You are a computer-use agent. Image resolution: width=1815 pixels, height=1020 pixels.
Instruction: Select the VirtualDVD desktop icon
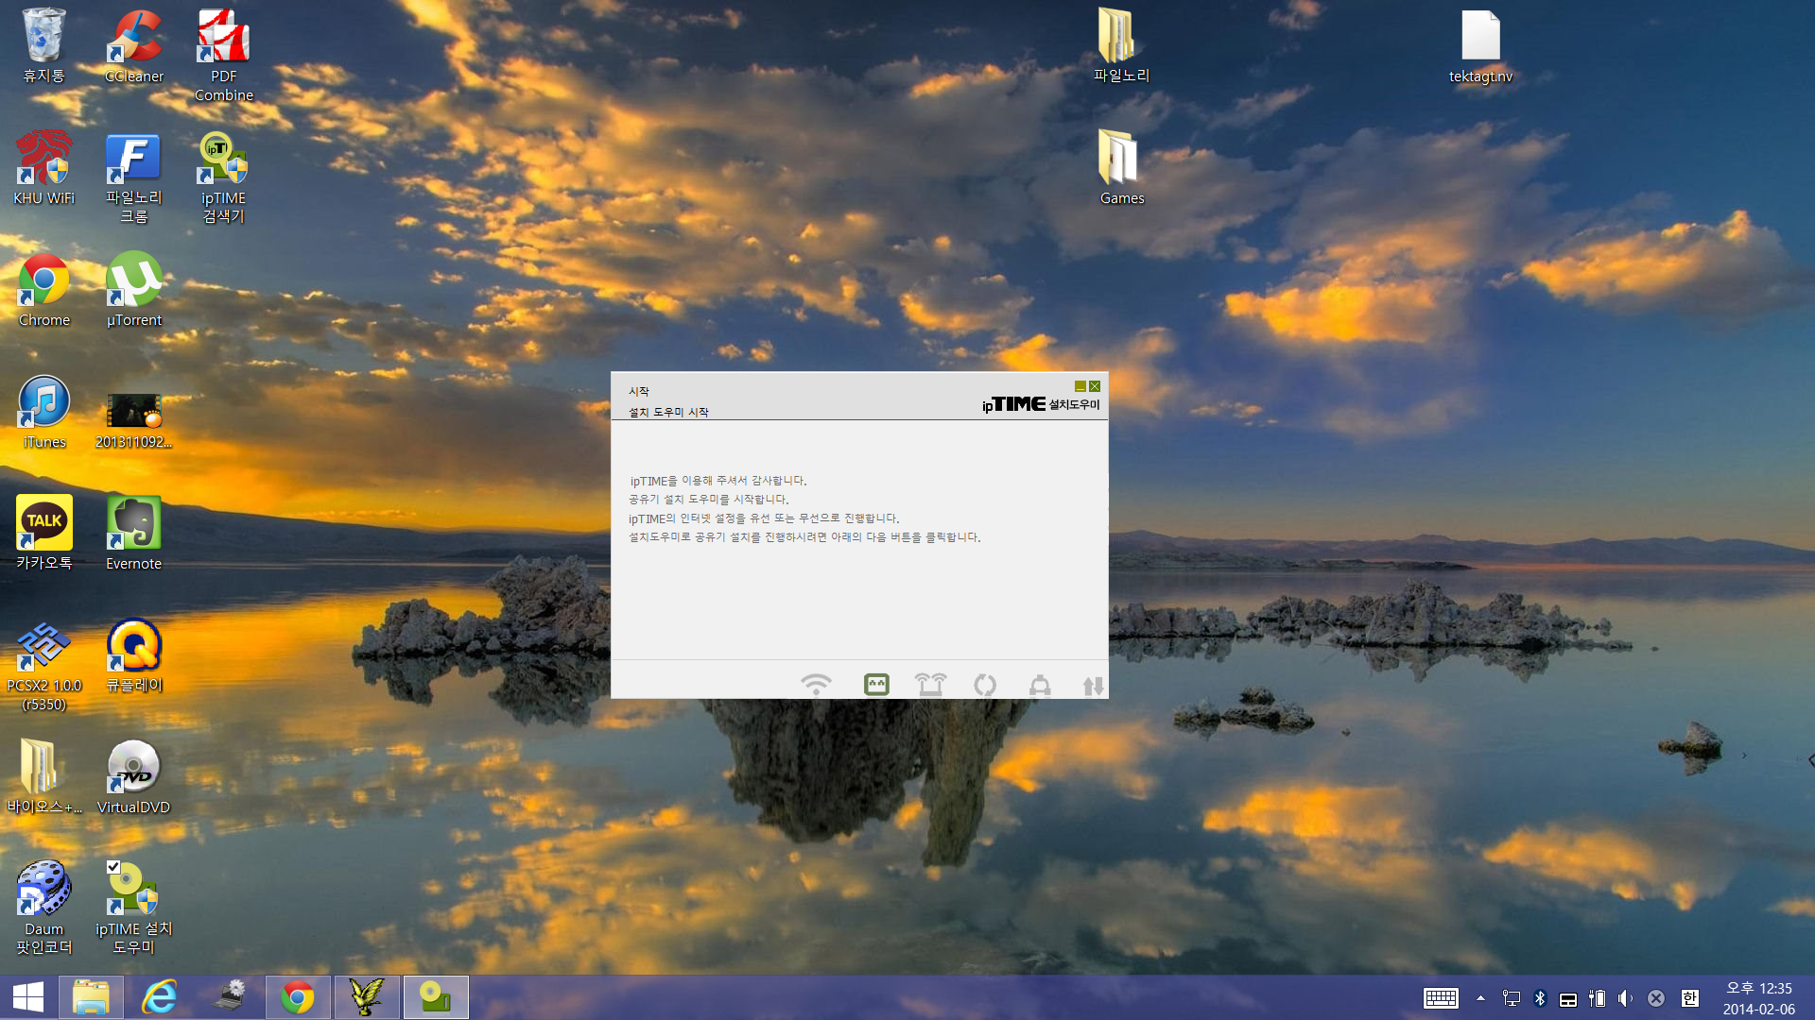[133, 776]
